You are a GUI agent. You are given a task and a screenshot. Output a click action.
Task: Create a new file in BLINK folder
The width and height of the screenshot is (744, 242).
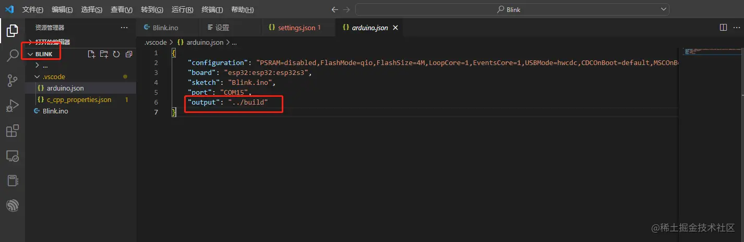point(91,54)
